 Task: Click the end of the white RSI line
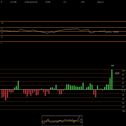click(112, 33)
